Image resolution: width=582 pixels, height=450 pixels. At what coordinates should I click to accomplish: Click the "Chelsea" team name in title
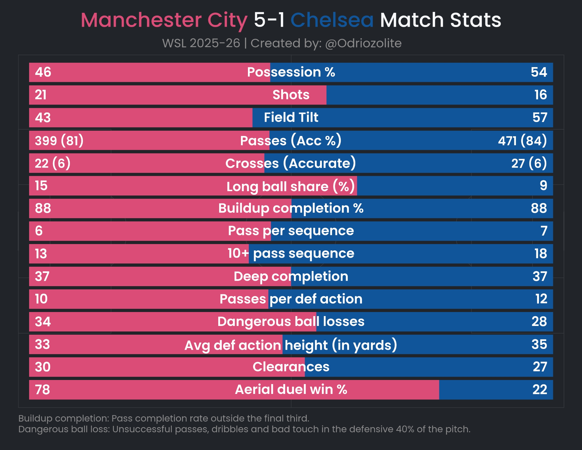pyautogui.click(x=332, y=20)
